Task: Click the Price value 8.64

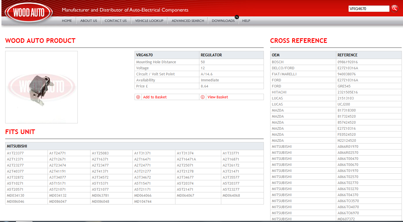Action: click(x=205, y=86)
